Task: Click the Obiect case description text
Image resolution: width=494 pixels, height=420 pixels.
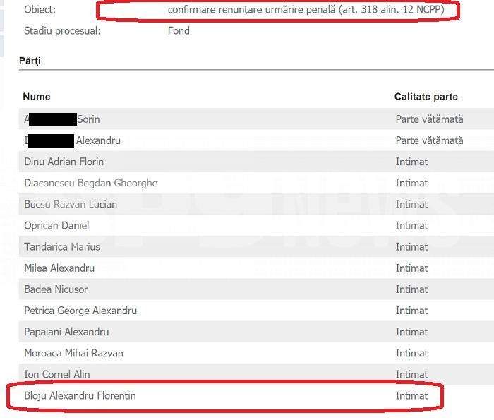Action: pyautogui.click(x=306, y=11)
